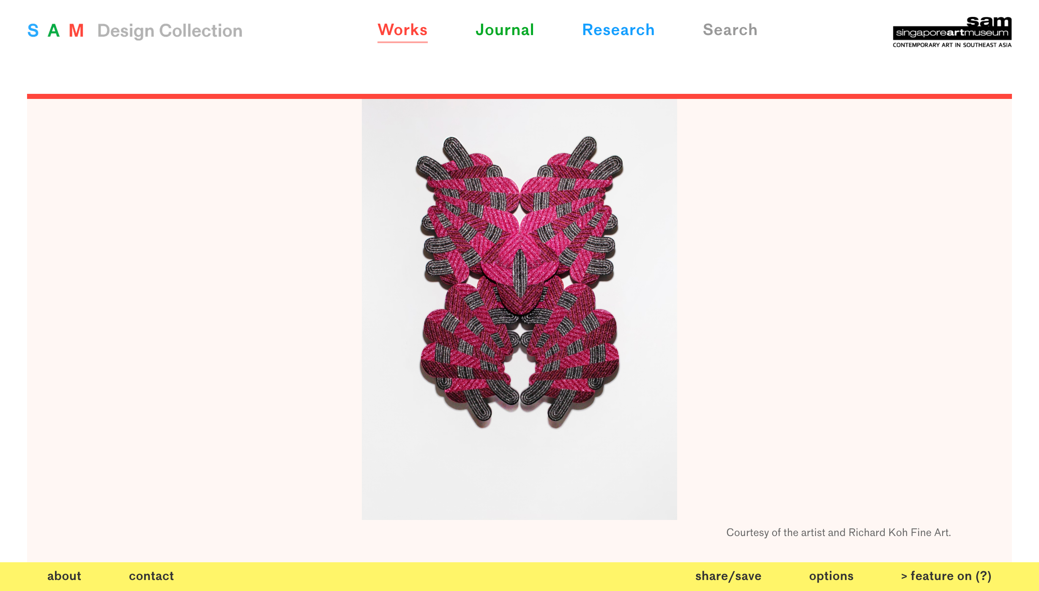1039x591 pixels.
Task: Click the Design Collection title
Action: (x=170, y=31)
